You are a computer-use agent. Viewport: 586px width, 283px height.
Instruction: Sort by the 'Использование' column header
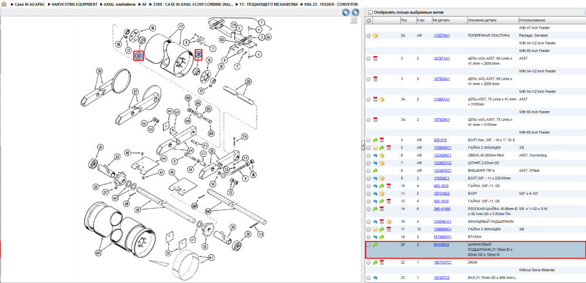tap(551, 20)
